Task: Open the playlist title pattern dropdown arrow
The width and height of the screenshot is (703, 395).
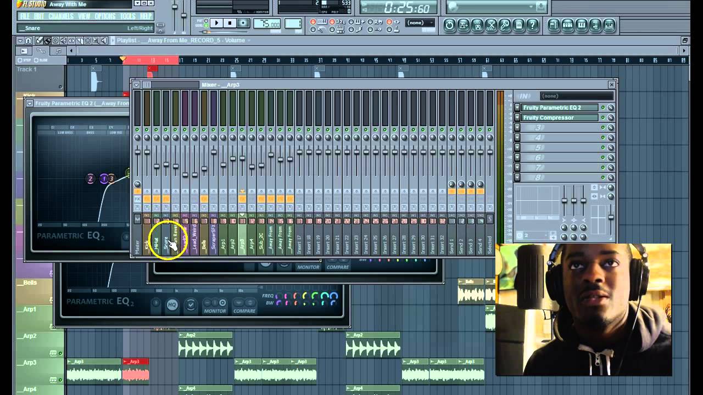Action: click(x=249, y=40)
